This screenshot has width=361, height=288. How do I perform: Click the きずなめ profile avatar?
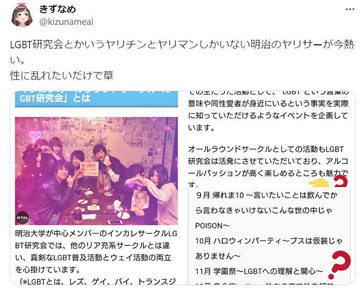point(22,15)
